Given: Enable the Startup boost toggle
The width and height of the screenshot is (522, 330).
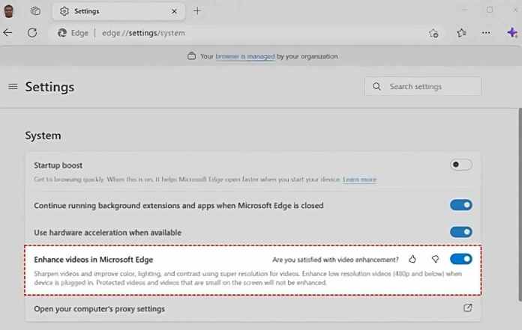Looking at the screenshot, I should 460,165.
